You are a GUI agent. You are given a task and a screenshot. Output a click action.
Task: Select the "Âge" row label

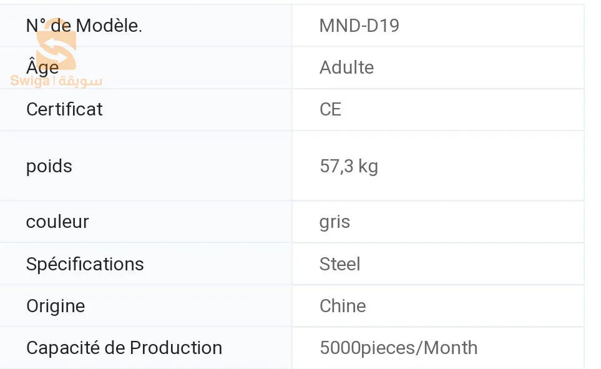click(x=42, y=67)
